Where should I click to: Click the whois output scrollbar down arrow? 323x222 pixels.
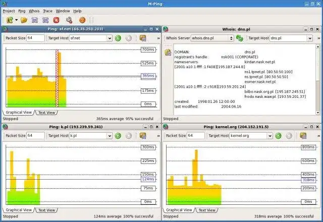(317, 113)
